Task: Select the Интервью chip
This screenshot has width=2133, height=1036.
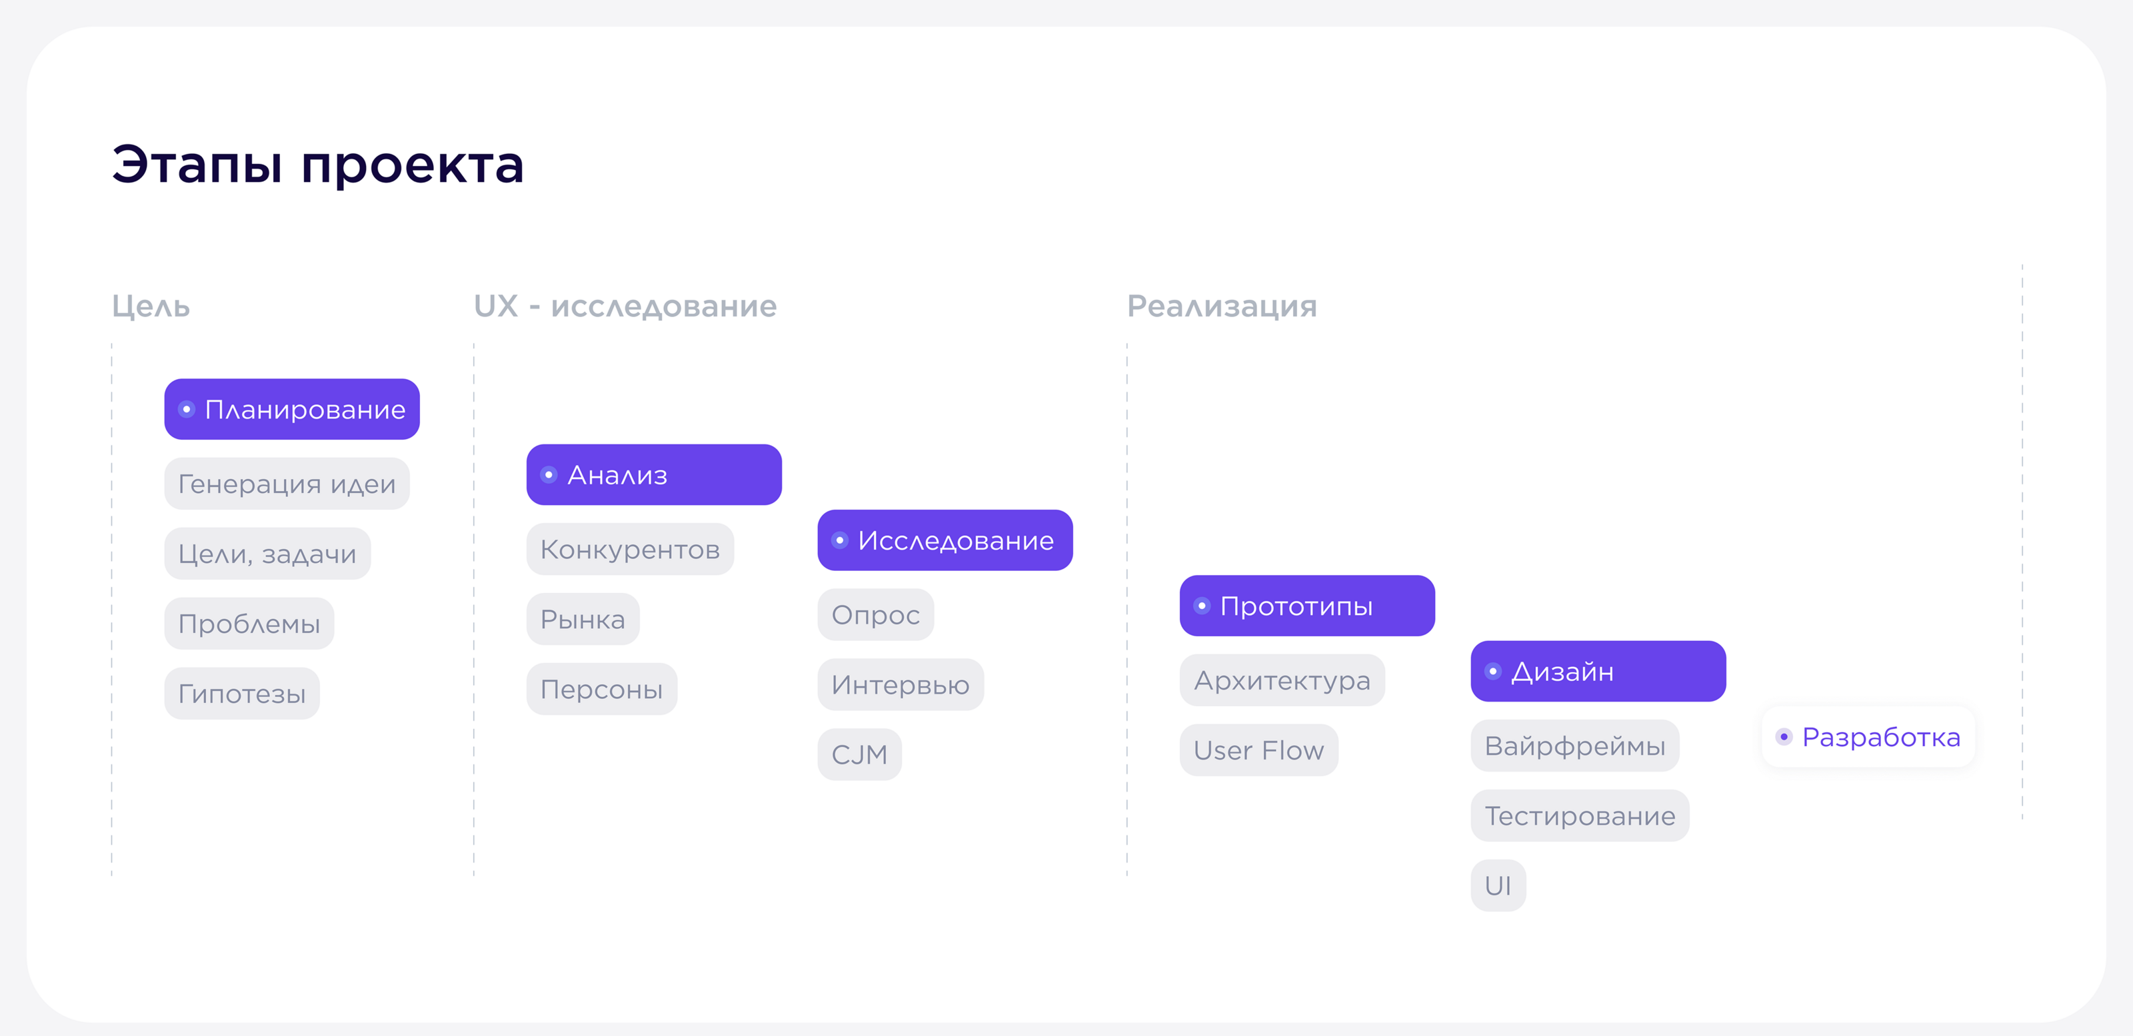Action: tap(900, 685)
